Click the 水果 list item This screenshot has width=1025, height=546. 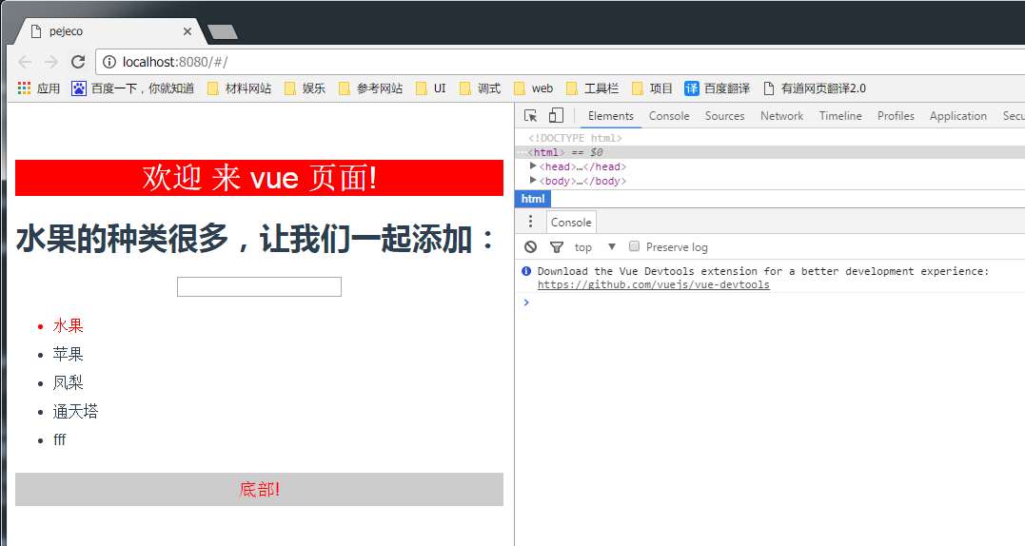click(68, 326)
